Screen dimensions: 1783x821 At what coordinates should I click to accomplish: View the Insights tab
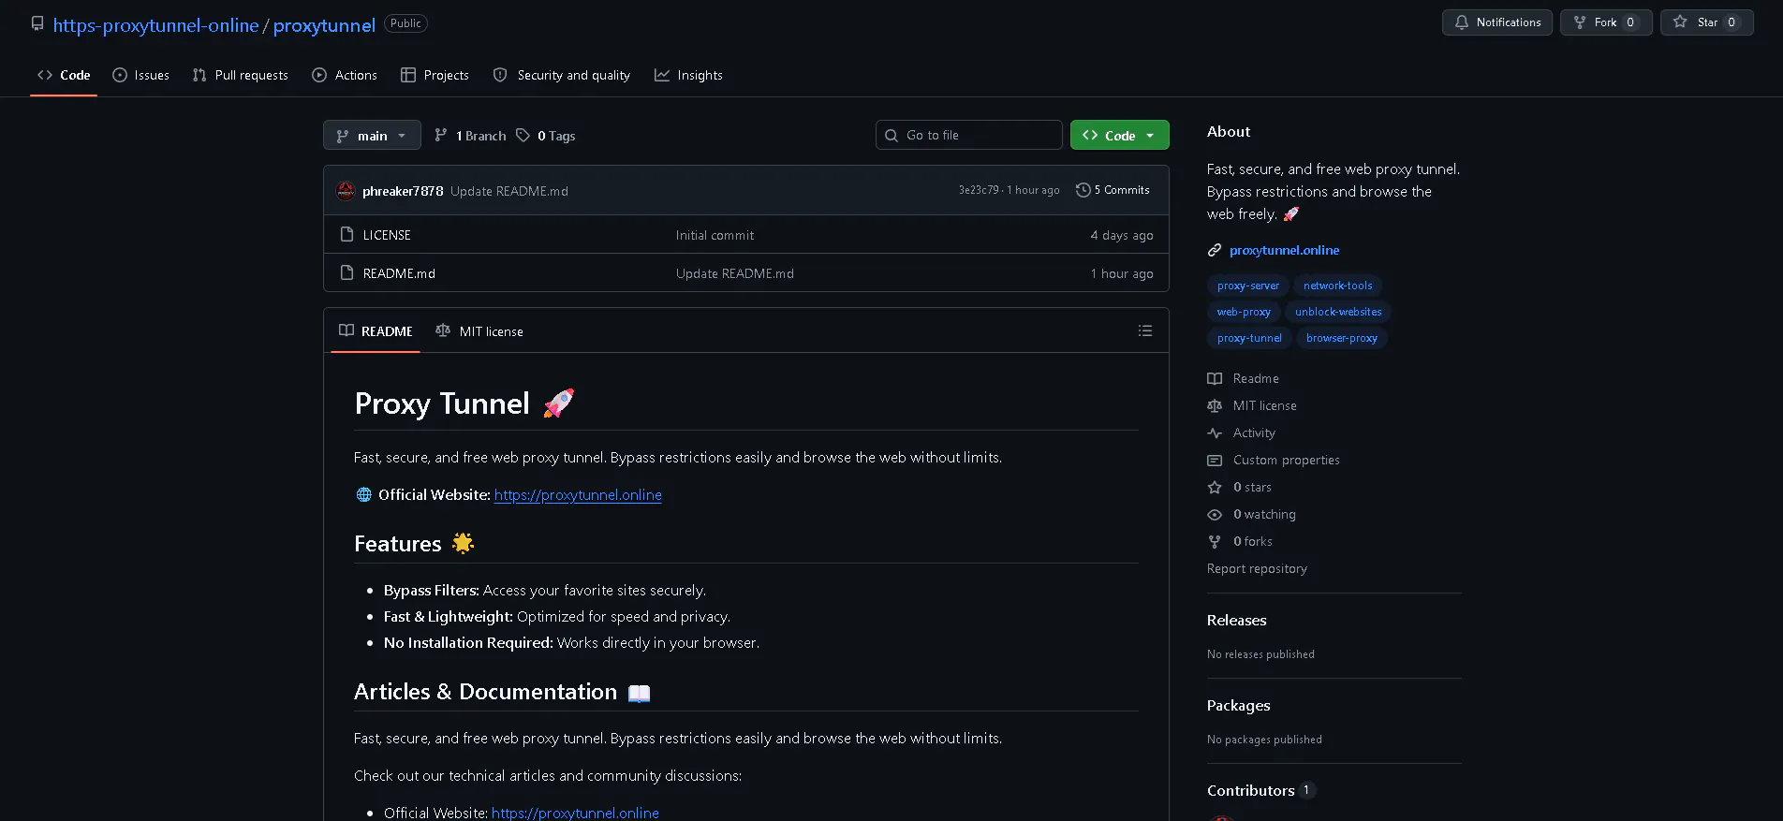[x=688, y=75]
